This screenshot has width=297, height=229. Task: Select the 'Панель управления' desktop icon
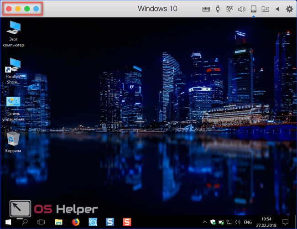tap(13, 109)
